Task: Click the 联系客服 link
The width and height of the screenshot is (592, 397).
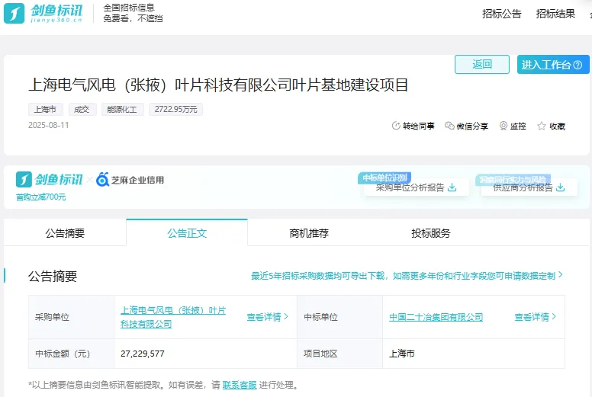Action: click(x=240, y=386)
